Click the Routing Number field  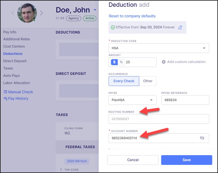pos(159,119)
